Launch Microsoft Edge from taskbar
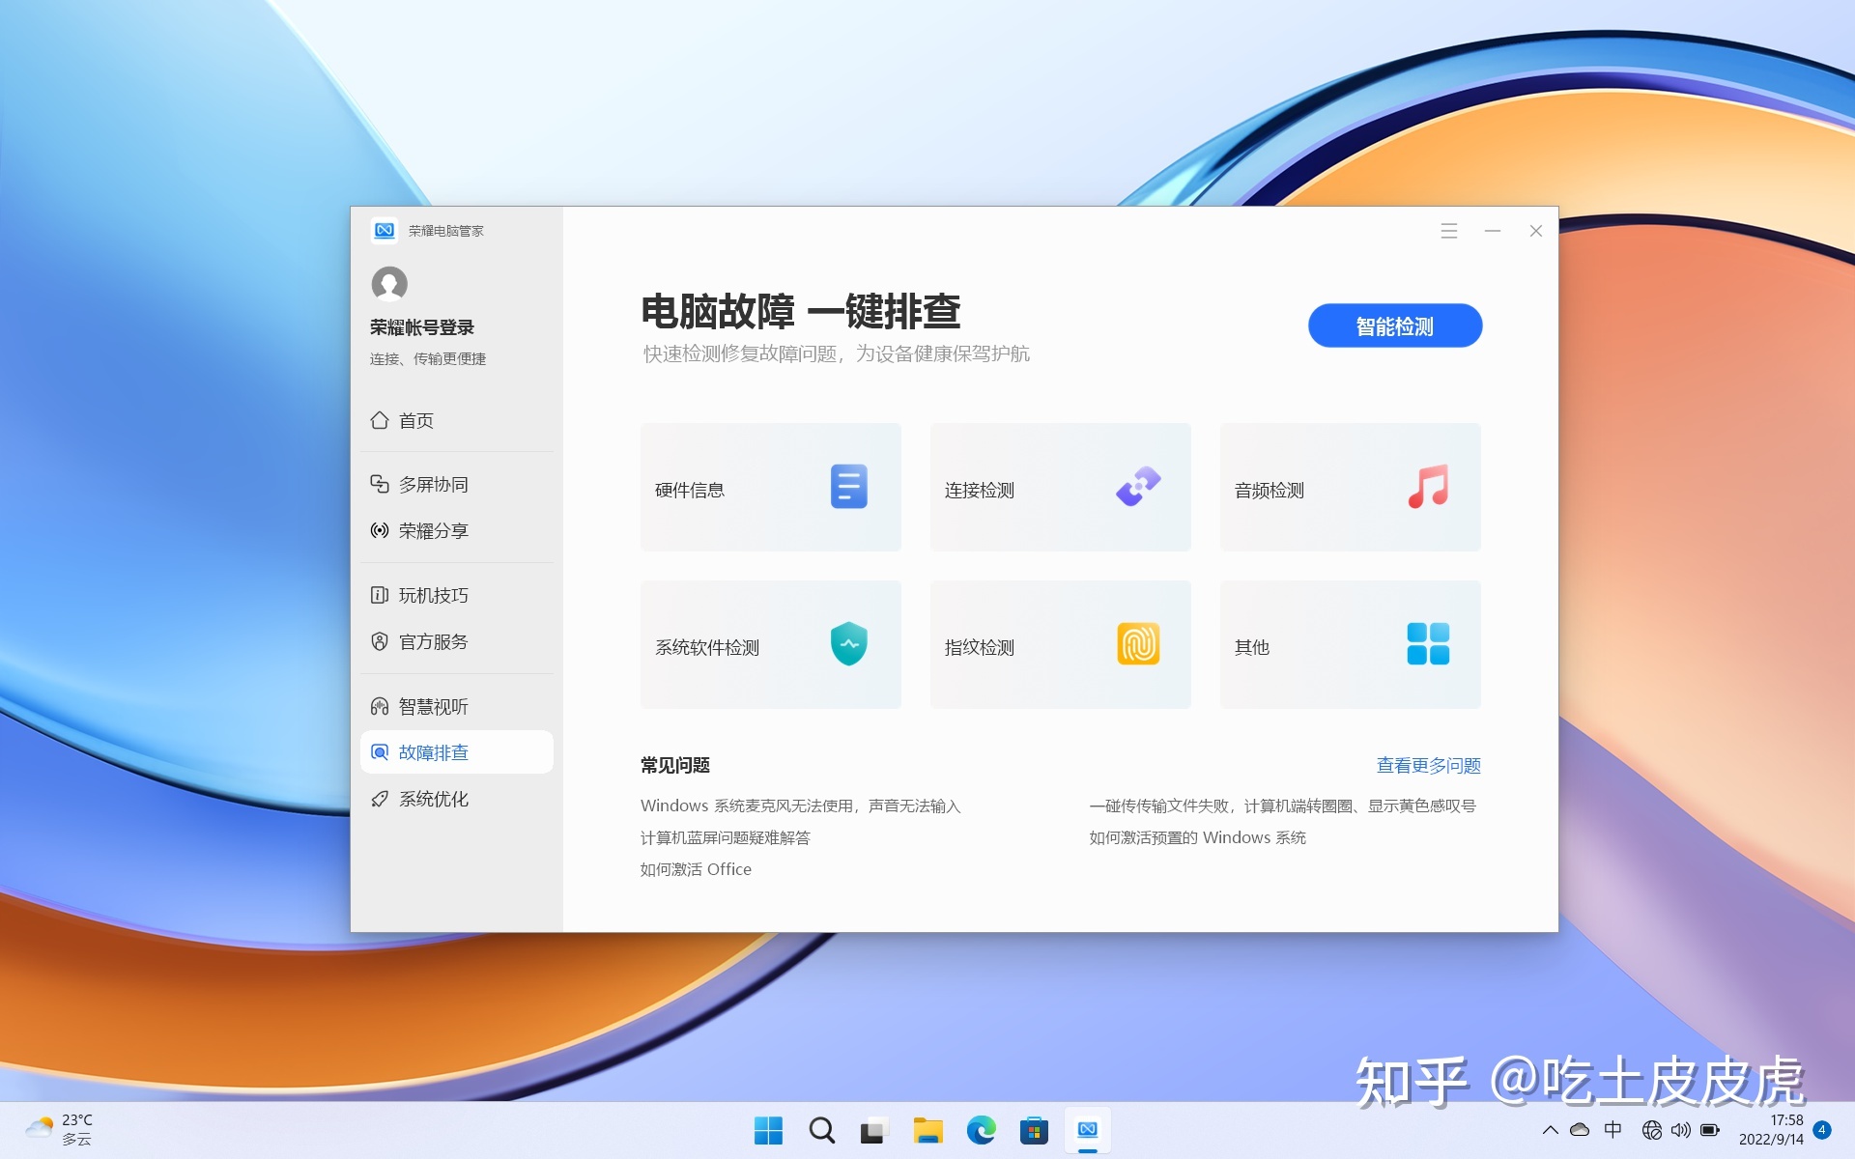Screen dimensions: 1855x1159 [x=981, y=1130]
